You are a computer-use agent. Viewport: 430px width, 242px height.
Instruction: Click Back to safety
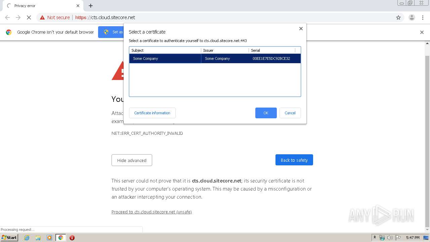click(x=294, y=160)
